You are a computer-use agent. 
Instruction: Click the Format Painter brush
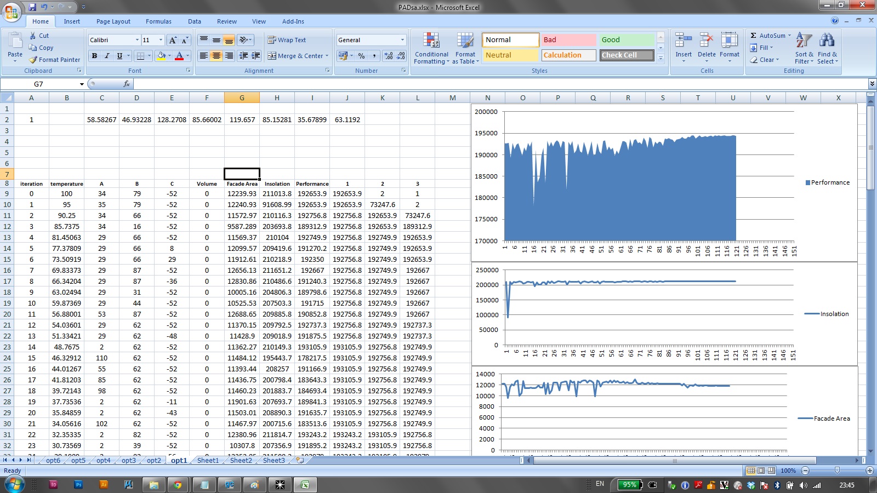55,60
